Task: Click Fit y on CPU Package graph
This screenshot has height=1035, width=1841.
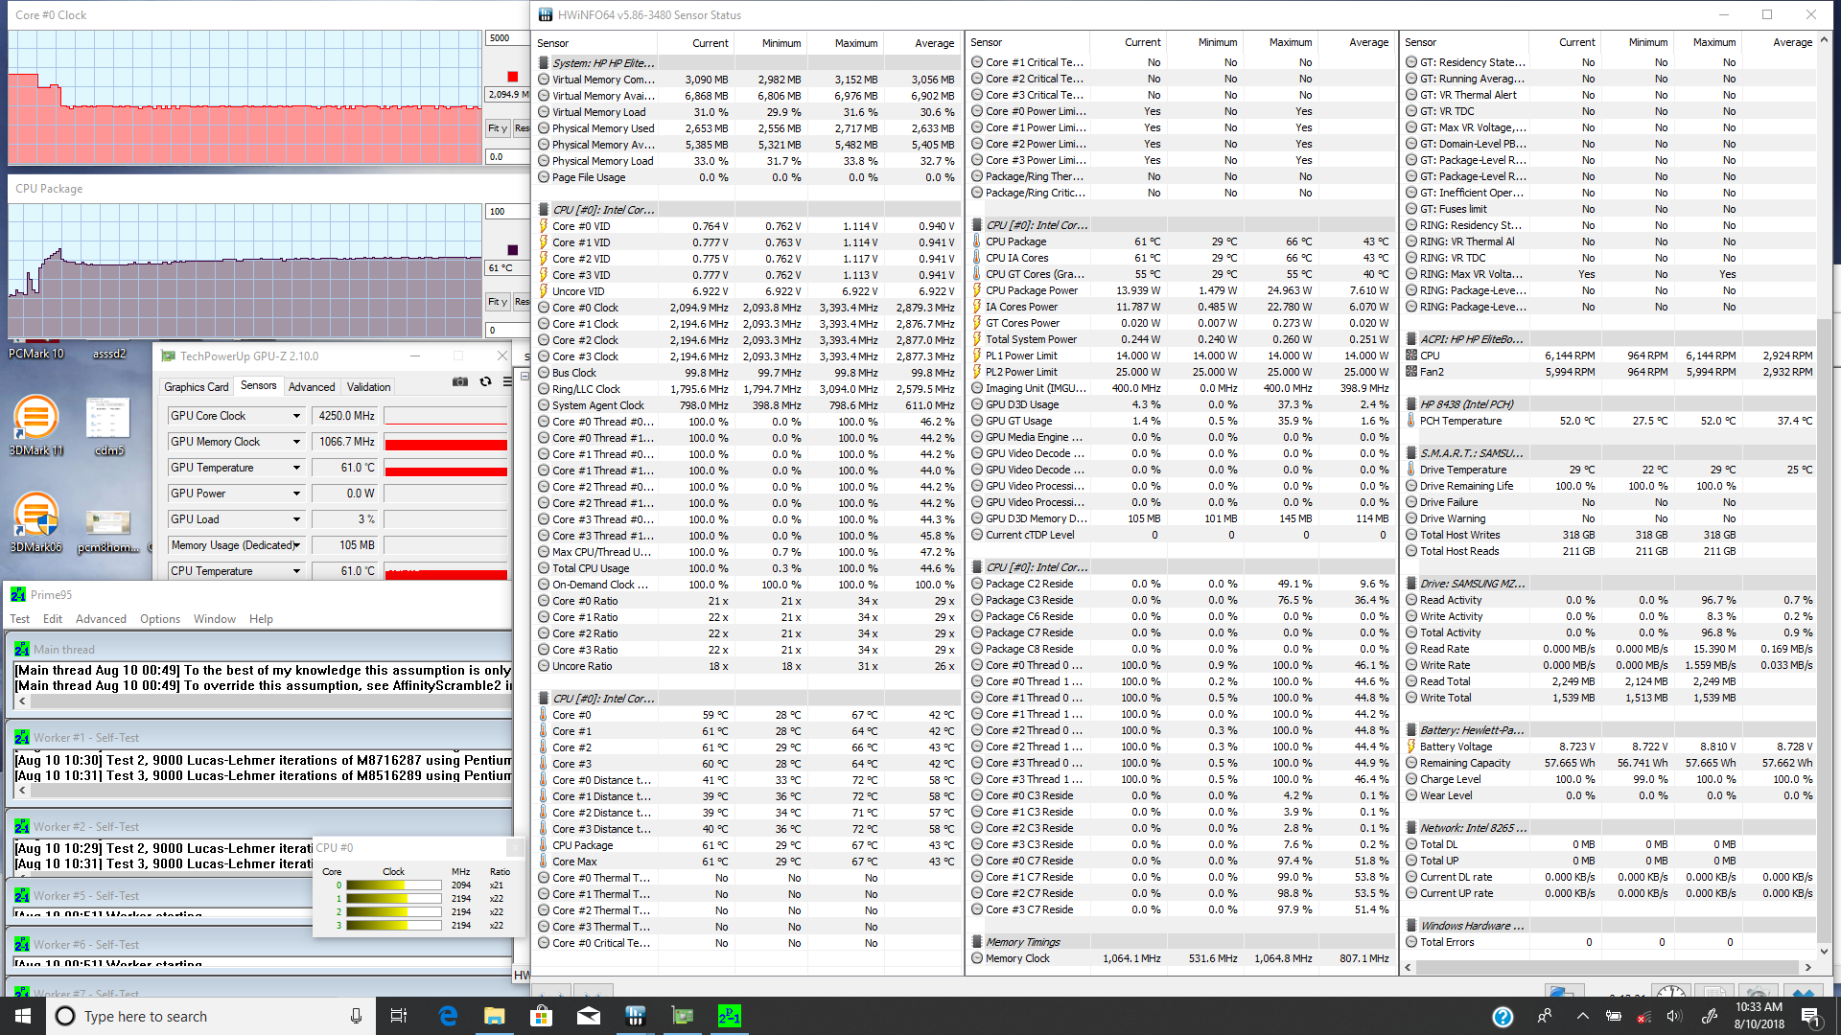Action: coord(497,302)
